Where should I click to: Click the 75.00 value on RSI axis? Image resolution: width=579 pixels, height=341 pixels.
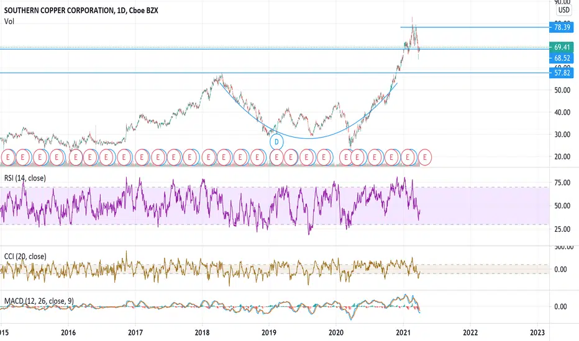(562, 183)
